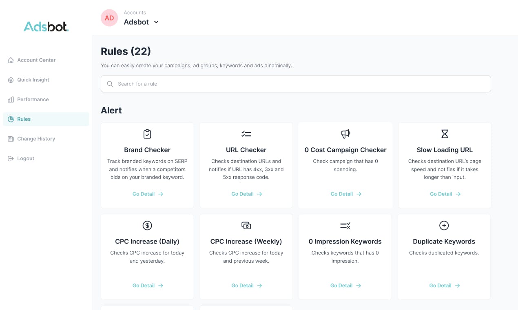Click the Adsbot logo
The image size is (518, 310).
tap(46, 27)
